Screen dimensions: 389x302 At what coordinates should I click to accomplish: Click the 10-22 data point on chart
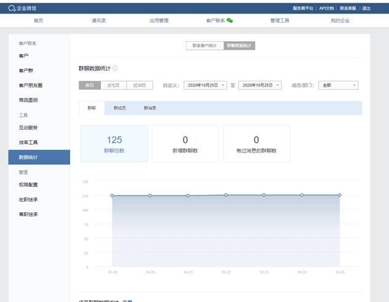226,195
